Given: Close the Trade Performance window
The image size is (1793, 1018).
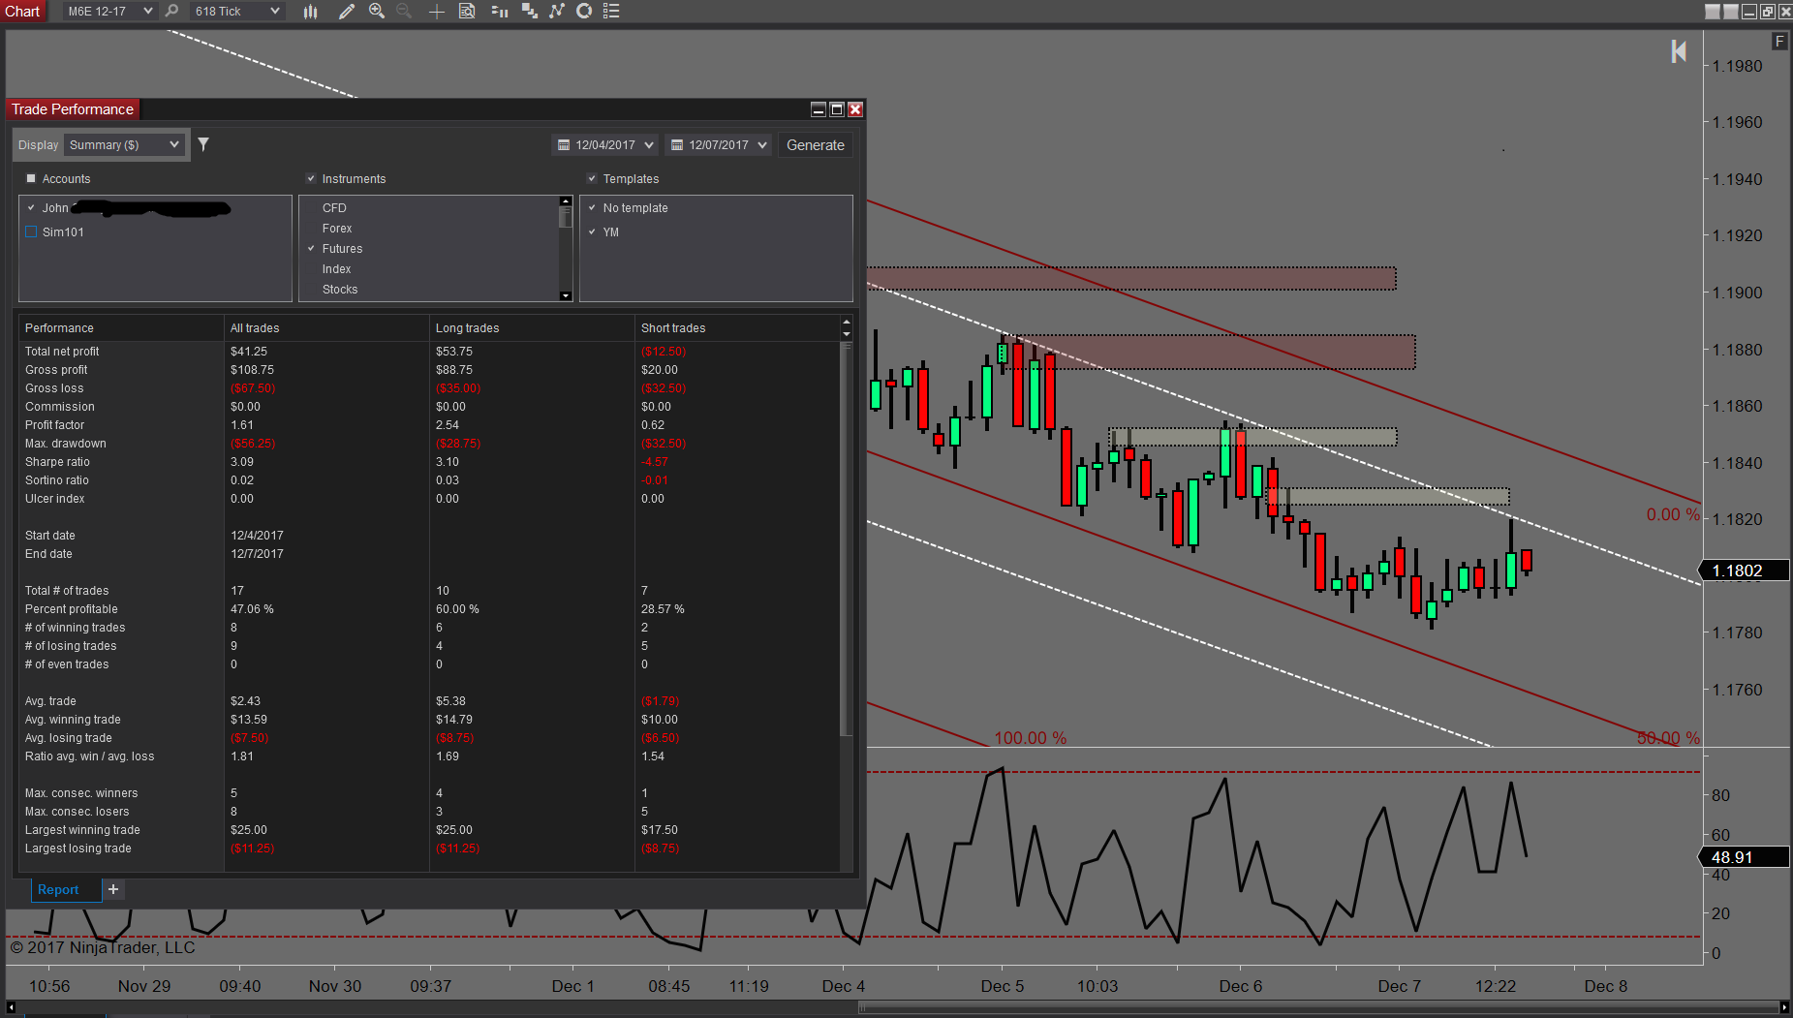Looking at the screenshot, I should tap(855, 109).
